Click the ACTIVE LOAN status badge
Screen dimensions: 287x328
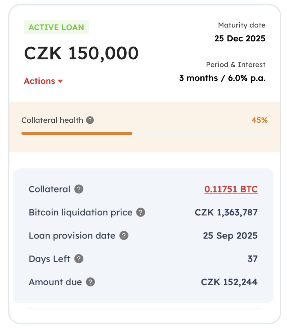point(56,27)
